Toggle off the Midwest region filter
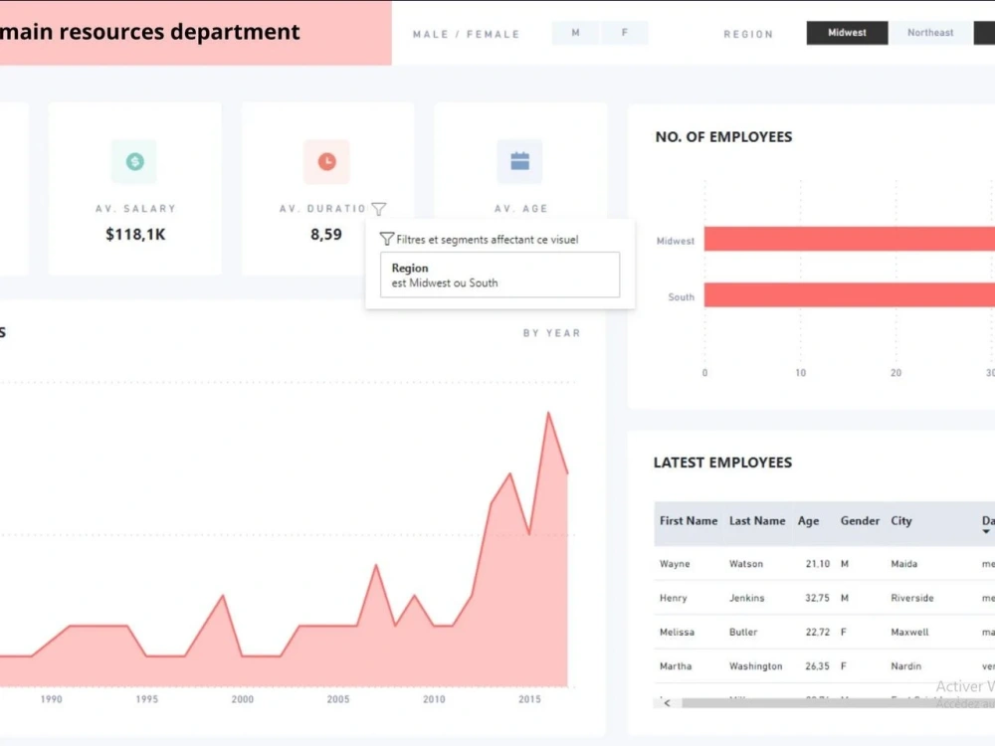Image resolution: width=995 pixels, height=746 pixels. [x=847, y=32]
